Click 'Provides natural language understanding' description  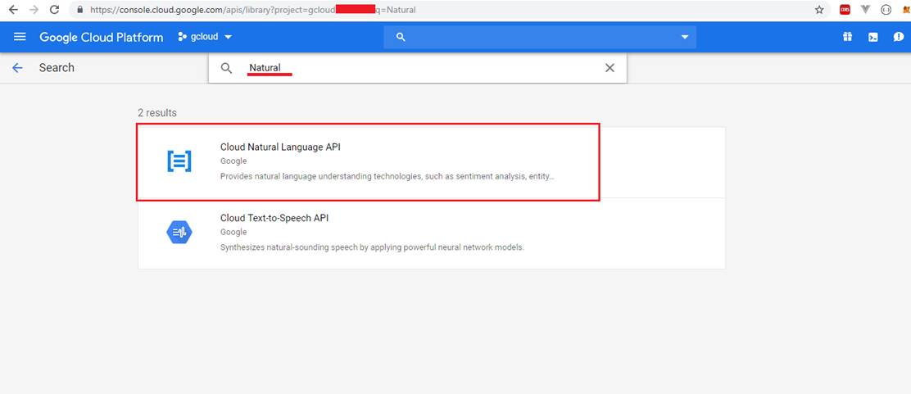(387, 176)
